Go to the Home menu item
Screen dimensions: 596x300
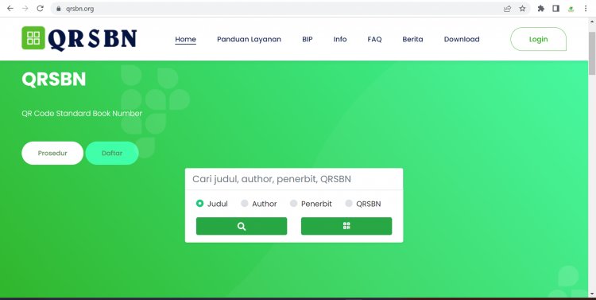point(185,39)
